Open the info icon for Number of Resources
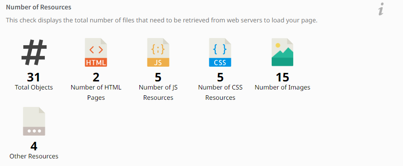 (x=381, y=9)
